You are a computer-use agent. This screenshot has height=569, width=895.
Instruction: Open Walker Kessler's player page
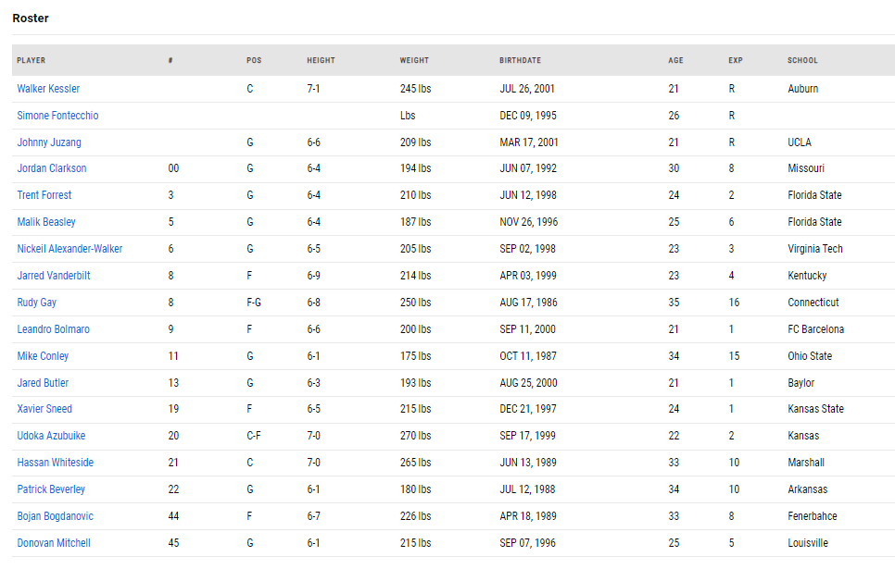coord(48,89)
